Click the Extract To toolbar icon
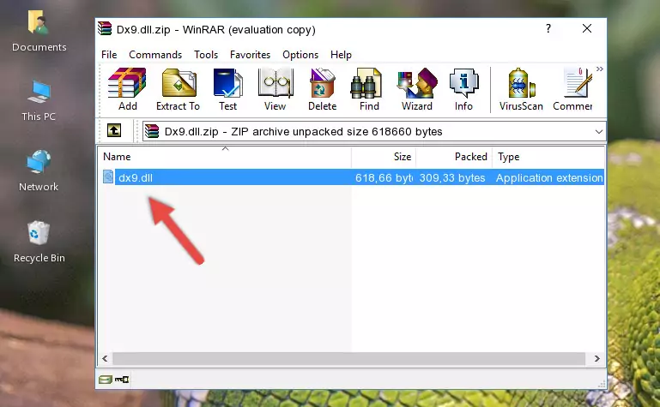660x407 pixels. coord(178,89)
